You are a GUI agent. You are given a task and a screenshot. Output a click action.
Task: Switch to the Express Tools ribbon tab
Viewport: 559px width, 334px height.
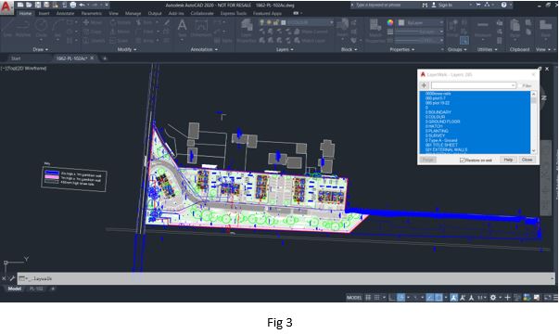[234, 13]
